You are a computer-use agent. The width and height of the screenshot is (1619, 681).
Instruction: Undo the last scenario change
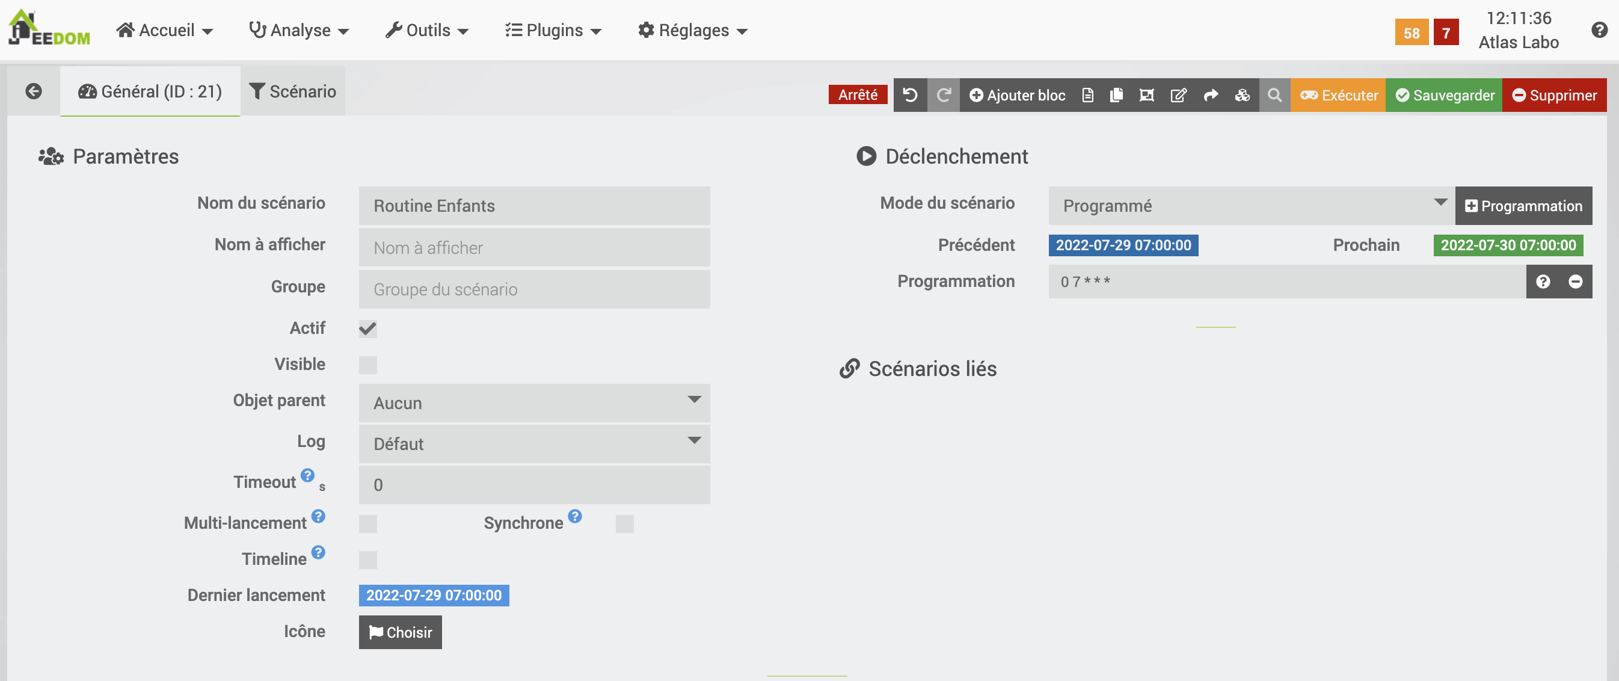(x=910, y=95)
